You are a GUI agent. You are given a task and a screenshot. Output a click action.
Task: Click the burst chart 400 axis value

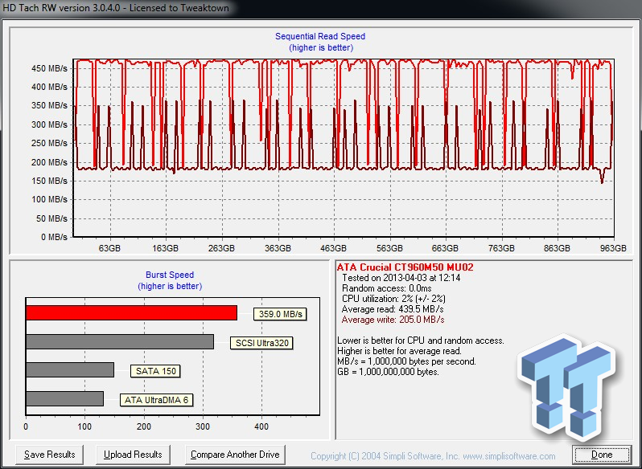click(261, 427)
